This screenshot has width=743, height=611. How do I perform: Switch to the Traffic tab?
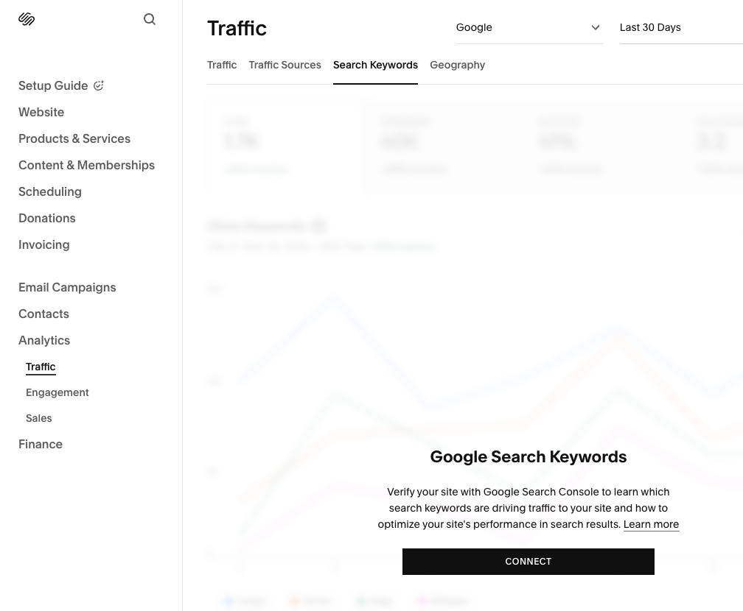[x=222, y=65]
